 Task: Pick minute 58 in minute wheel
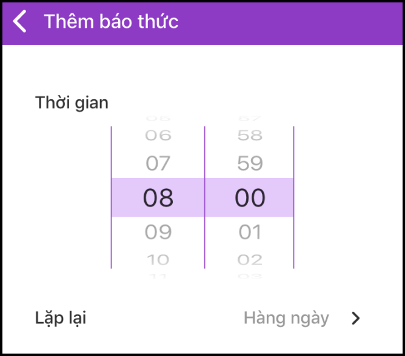point(250,135)
